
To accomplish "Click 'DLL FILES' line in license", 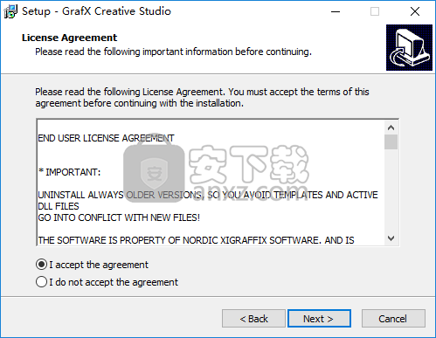I will point(59,206).
